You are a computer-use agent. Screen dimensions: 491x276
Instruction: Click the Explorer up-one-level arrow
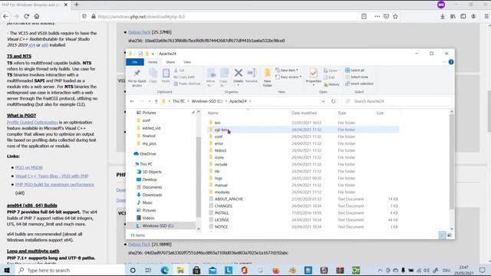(157, 101)
